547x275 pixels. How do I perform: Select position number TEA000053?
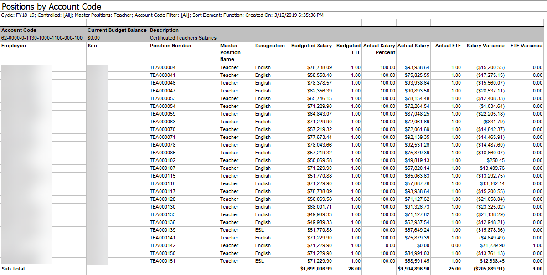(x=163, y=99)
